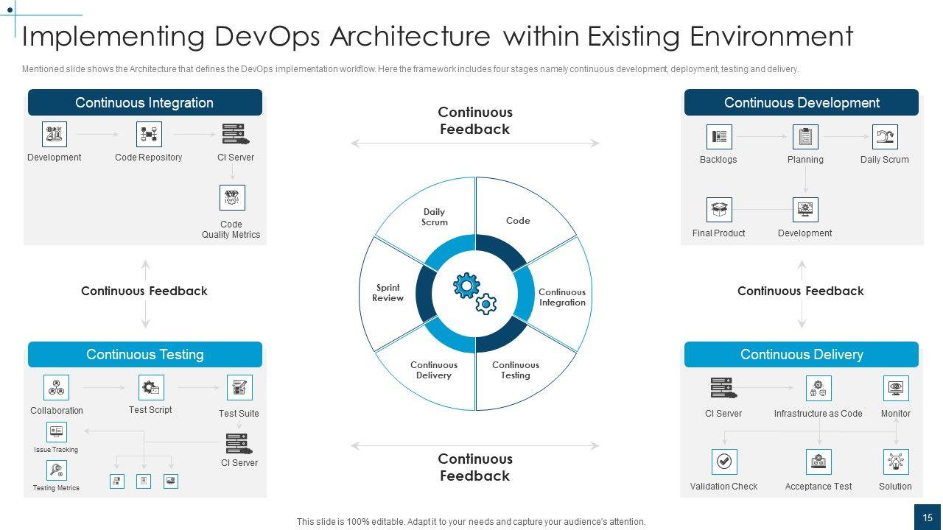Viewport: 943px width, 530px height.
Task: Click the Sprint Review segment of the wheel
Action: [388, 293]
